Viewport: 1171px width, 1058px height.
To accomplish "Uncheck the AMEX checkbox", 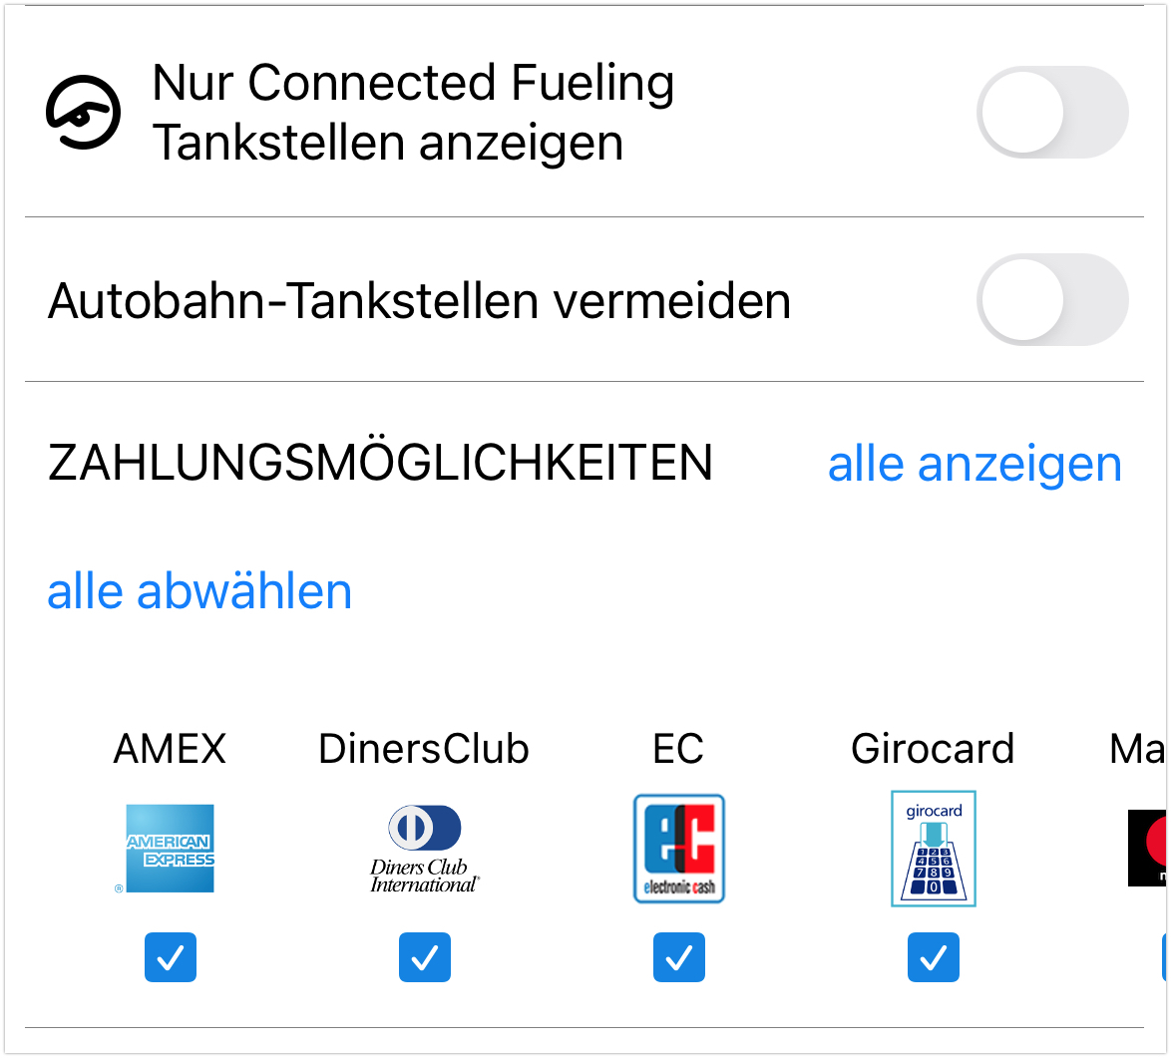I will tap(171, 957).
